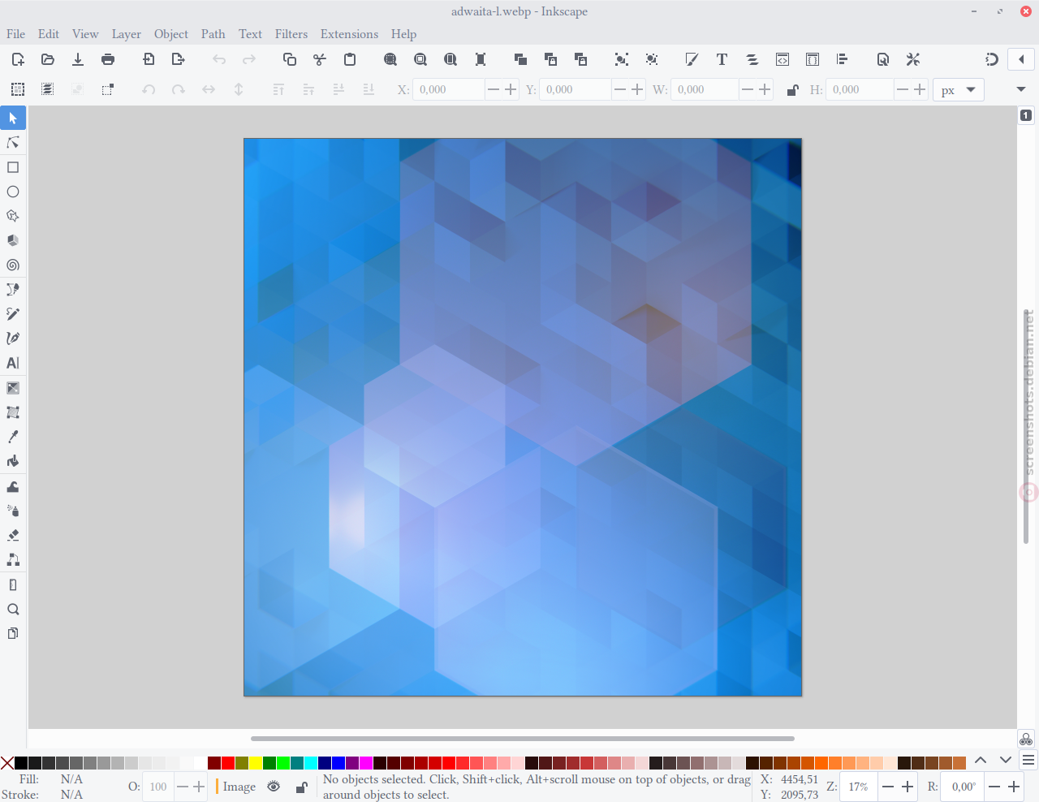This screenshot has width=1039, height=802.
Task: Select the Text tool in toolbox
Action: point(13,363)
